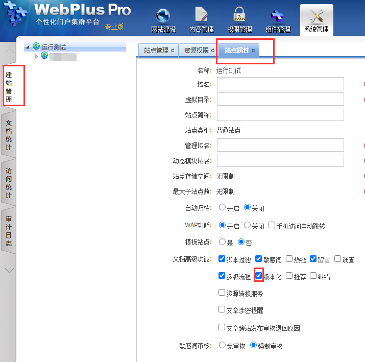Open the 网站建设 globe icon
This screenshot has height=362, width=365.
[163, 16]
